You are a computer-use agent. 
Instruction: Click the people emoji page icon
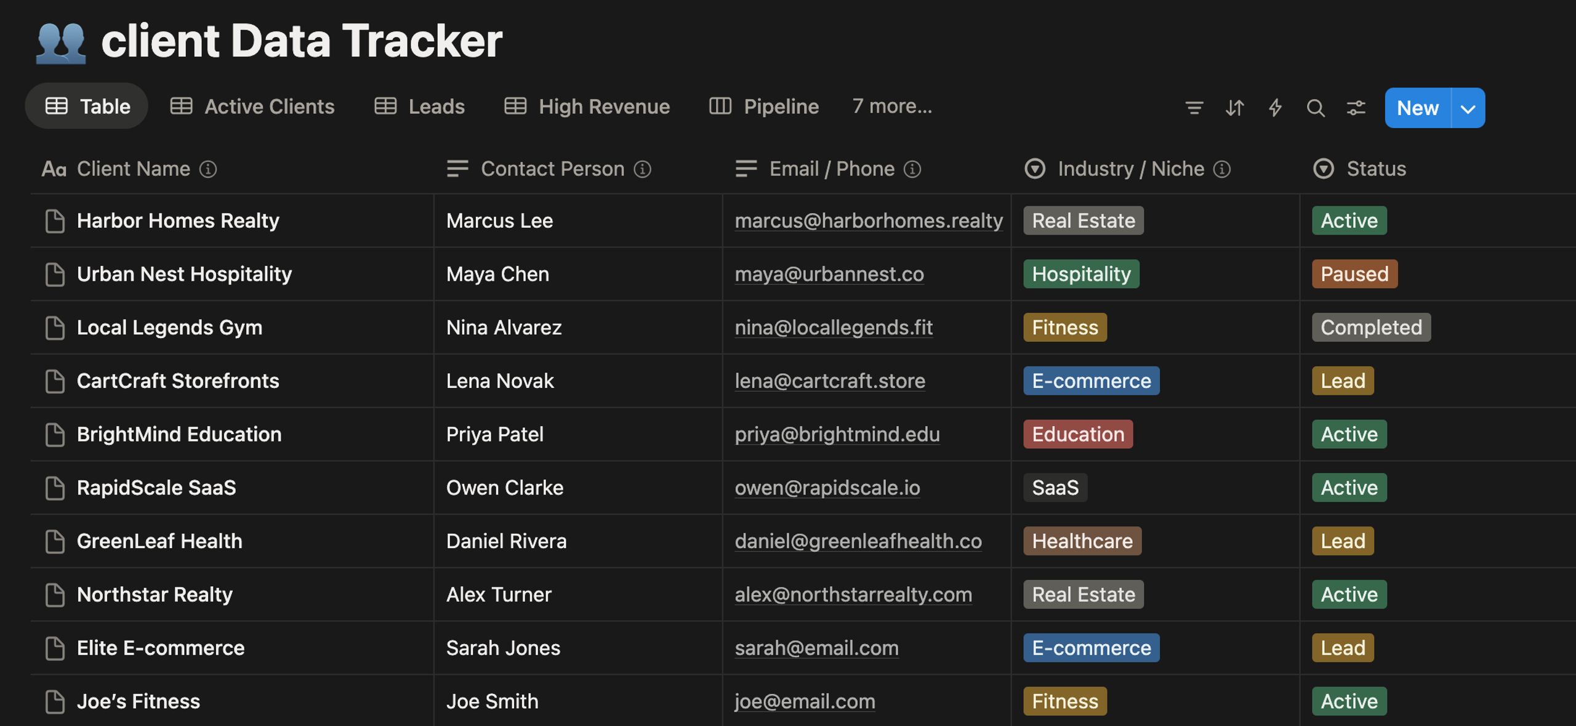click(x=60, y=42)
